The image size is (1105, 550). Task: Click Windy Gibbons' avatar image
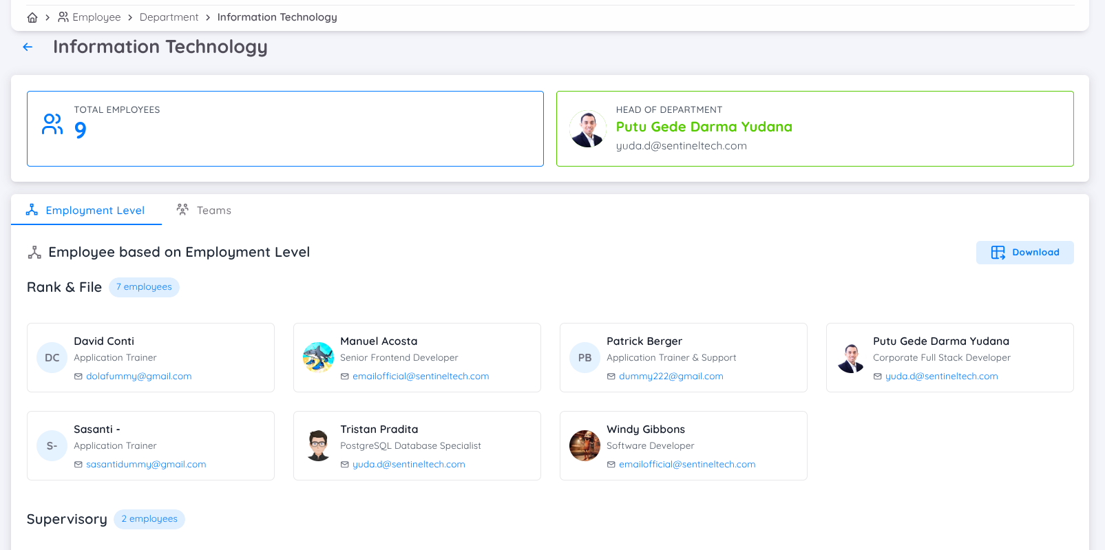(585, 446)
